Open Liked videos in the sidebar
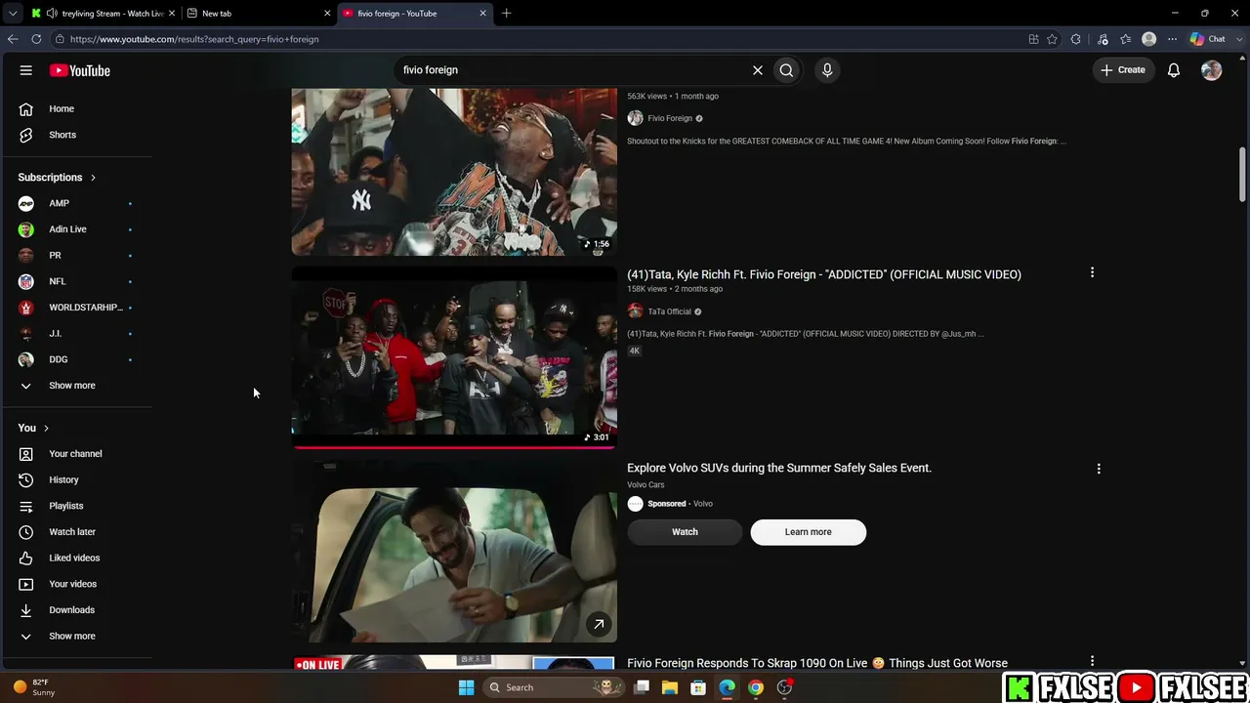1250x703 pixels. (76, 558)
